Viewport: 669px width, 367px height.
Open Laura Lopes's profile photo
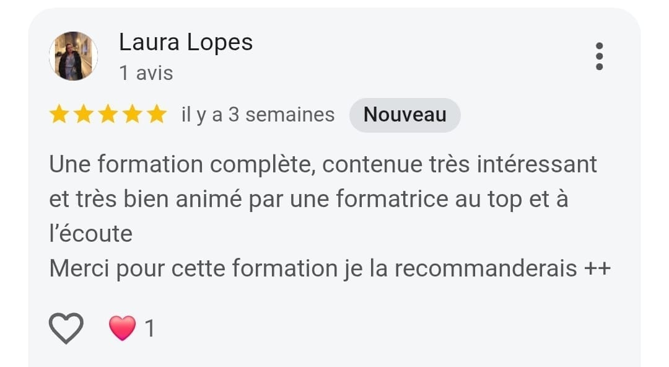[74, 56]
